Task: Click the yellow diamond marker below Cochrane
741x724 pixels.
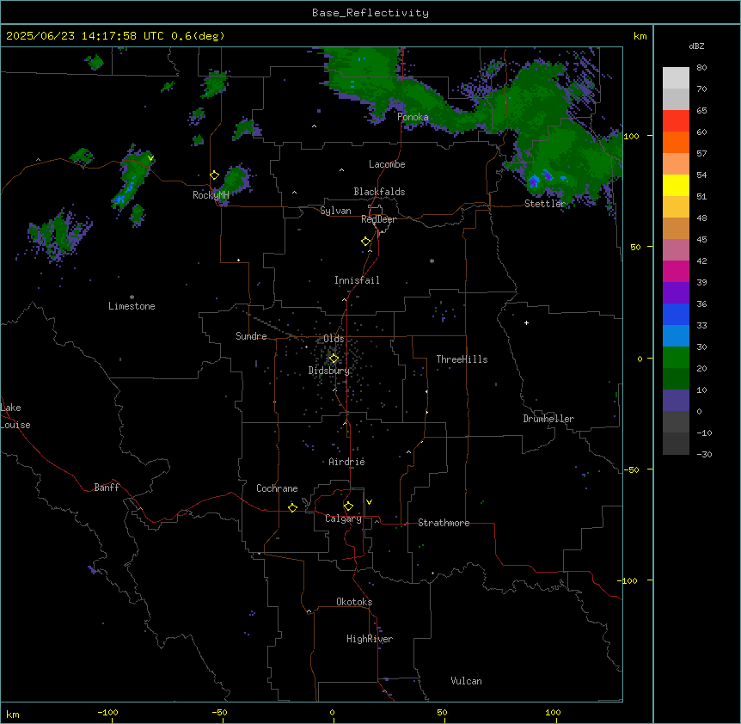Action: point(292,507)
